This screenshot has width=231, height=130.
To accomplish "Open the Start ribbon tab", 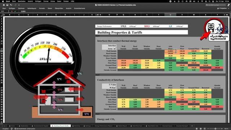I will coord(4,8).
